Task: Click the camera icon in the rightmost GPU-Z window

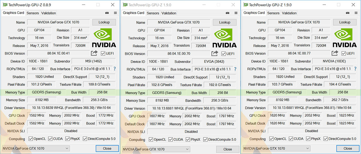Action: click(x=348, y=13)
